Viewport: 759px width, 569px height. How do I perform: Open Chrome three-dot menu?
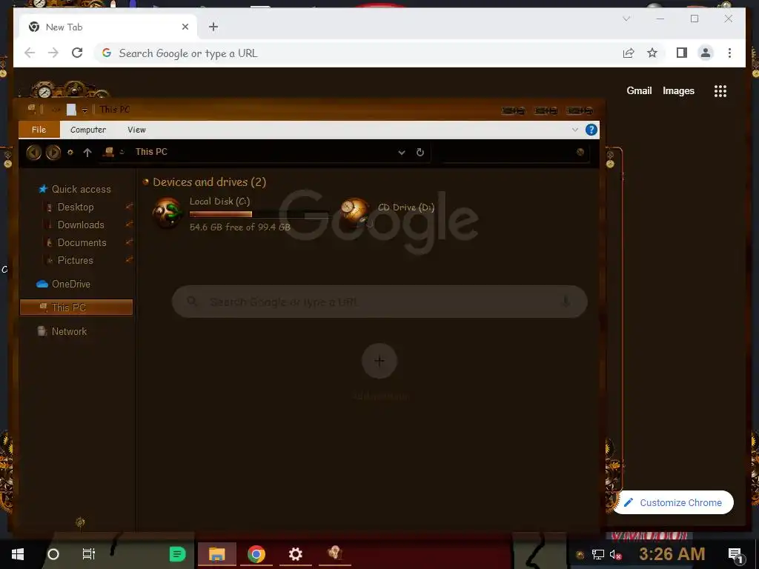(729, 53)
